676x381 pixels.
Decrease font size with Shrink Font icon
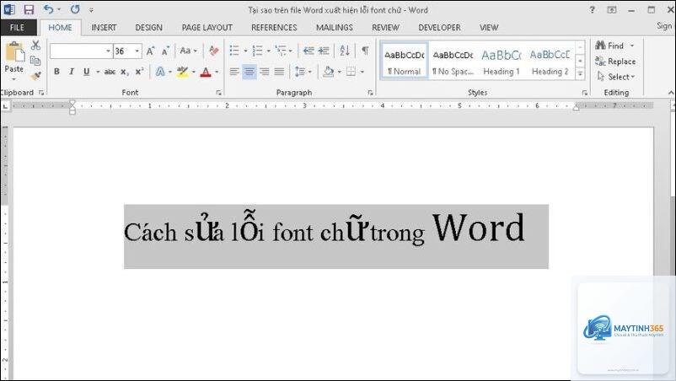165,51
